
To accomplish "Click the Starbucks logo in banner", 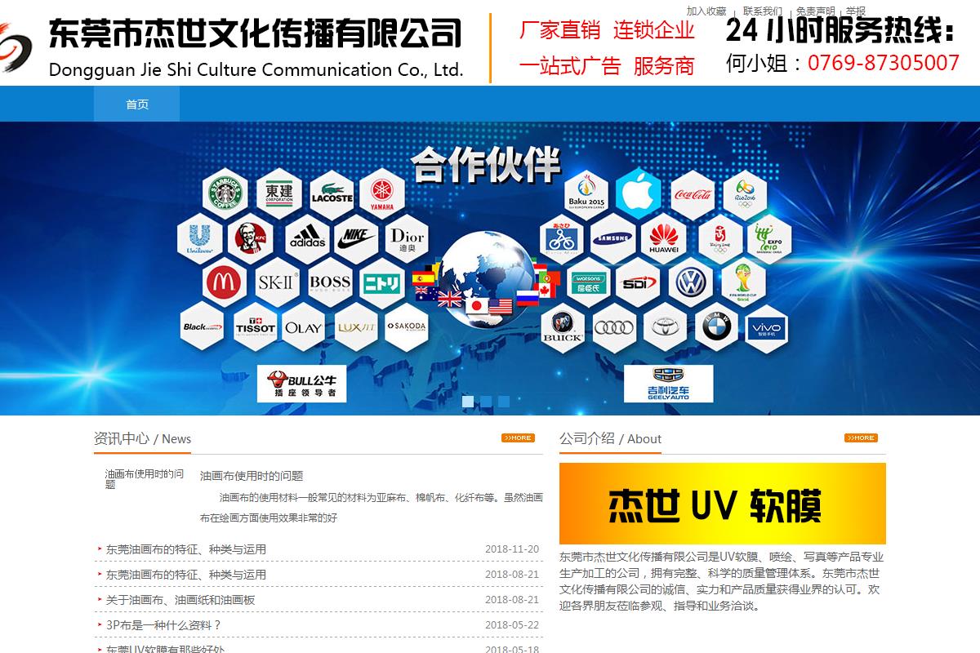I will [x=225, y=193].
